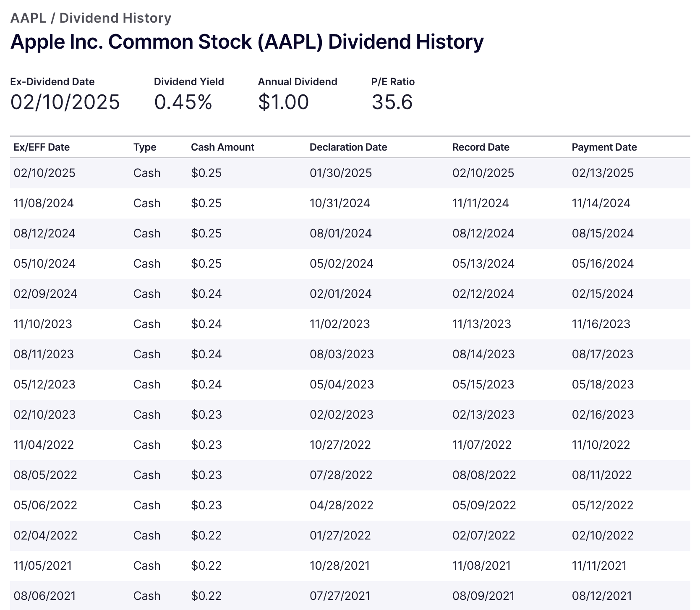Click the $0.22 amount in 02/04/2022 row

(206, 536)
